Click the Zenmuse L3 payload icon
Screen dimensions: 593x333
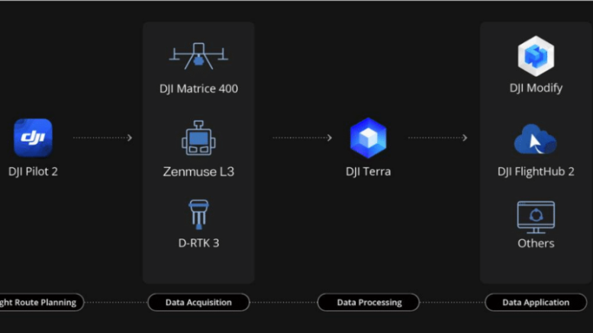click(198, 139)
